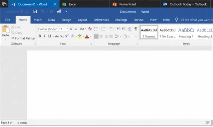
Task: Open the Paragraph dialog launcher
Action: pyautogui.click(x=137, y=44)
